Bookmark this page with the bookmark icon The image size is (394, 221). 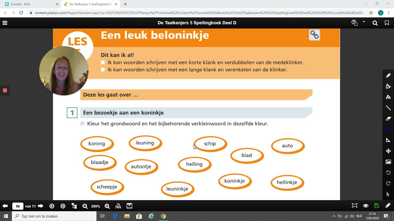point(387,23)
